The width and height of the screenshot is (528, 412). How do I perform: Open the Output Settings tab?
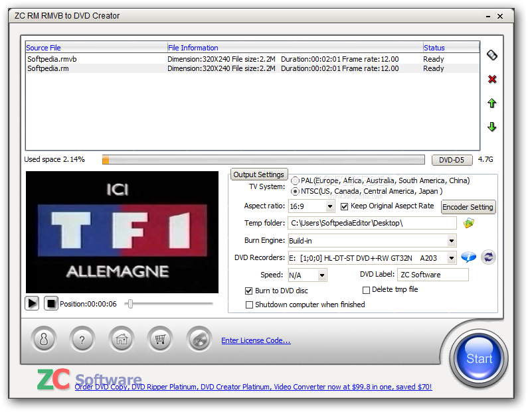259,174
